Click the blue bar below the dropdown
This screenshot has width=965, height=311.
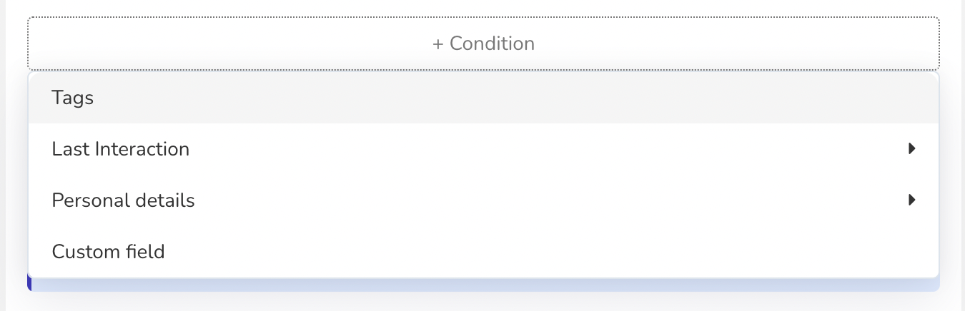[483, 285]
